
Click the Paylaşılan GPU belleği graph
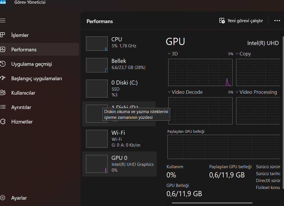click(224, 147)
